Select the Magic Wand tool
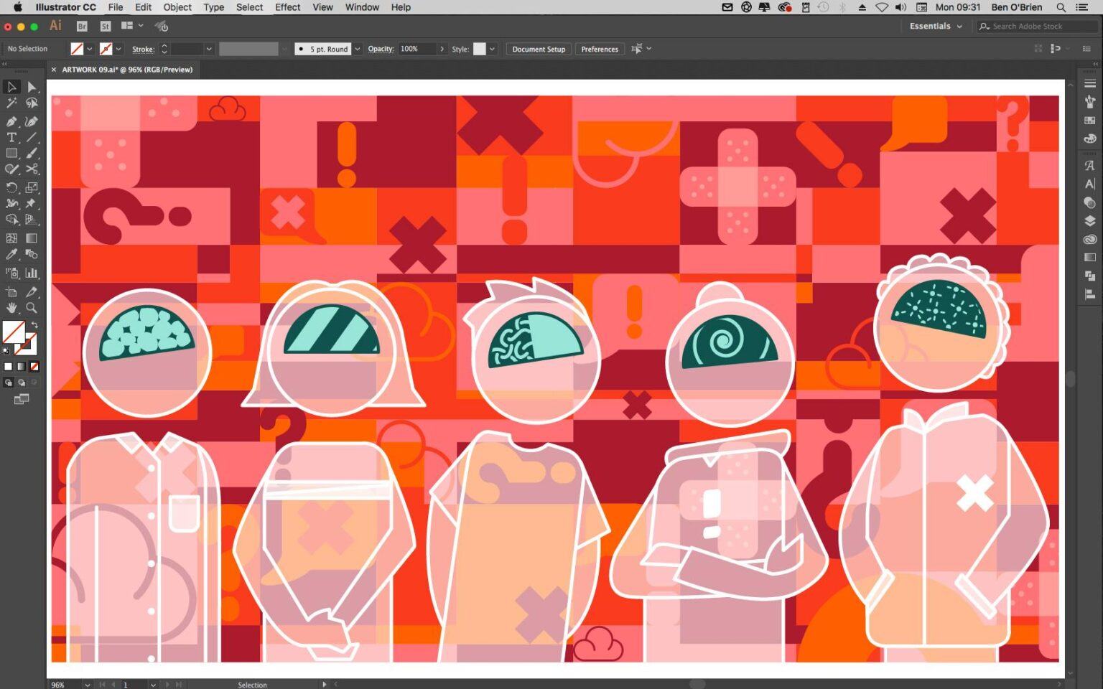The width and height of the screenshot is (1103, 689). click(x=11, y=103)
